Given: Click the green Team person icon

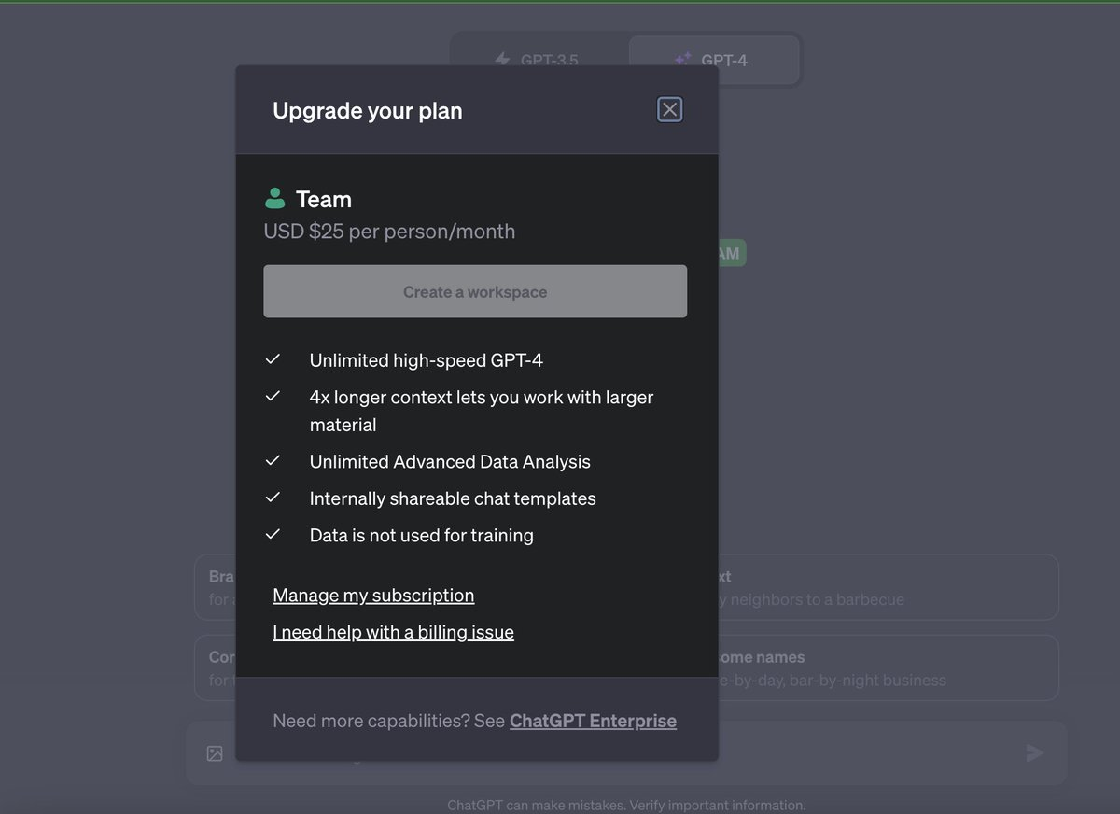Looking at the screenshot, I should [274, 197].
